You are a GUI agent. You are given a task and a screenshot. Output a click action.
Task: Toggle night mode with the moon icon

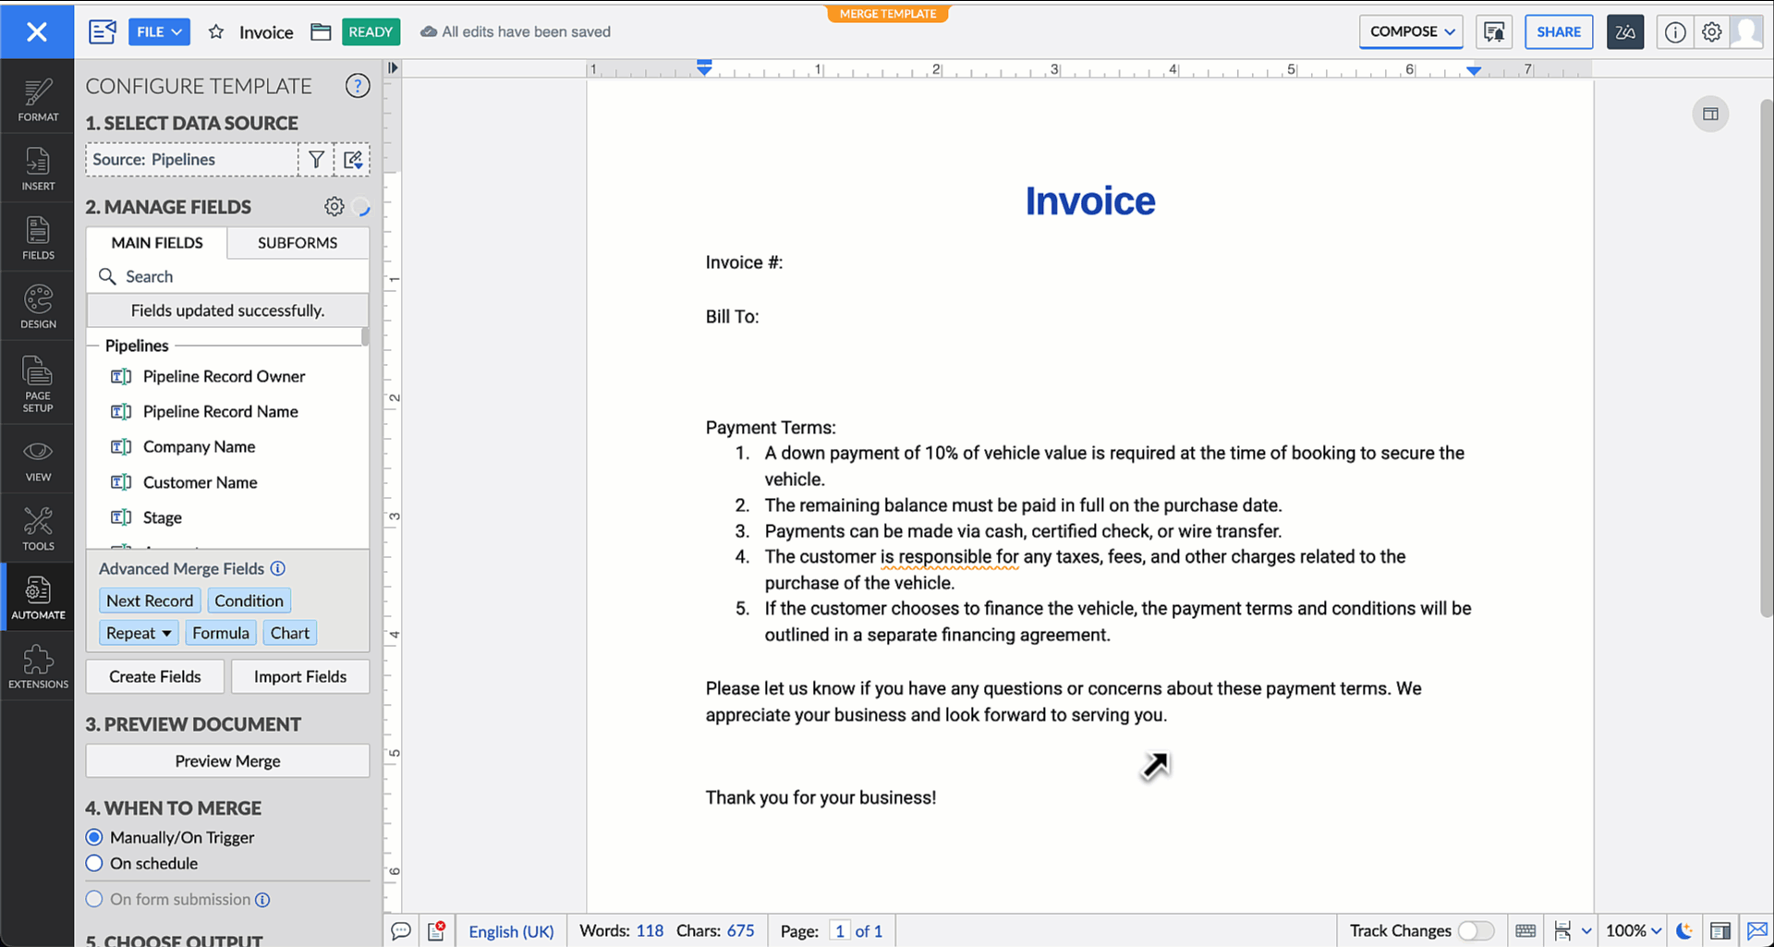pyautogui.click(x=1684, y=930)
